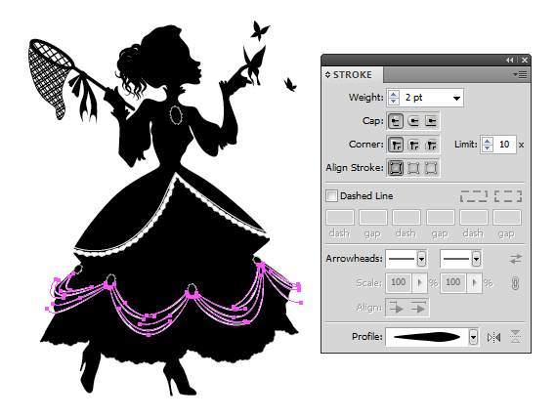
Task: Align stroke to inside
Action: [413, 168]
